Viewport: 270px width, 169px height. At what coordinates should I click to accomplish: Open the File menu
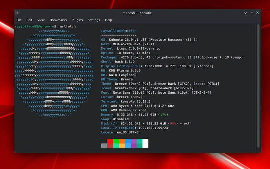pyautogui.click(x=19, y=20)
